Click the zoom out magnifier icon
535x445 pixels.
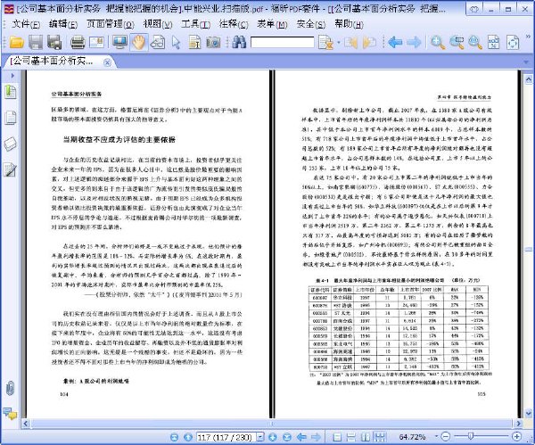click(x=475, y=43)
